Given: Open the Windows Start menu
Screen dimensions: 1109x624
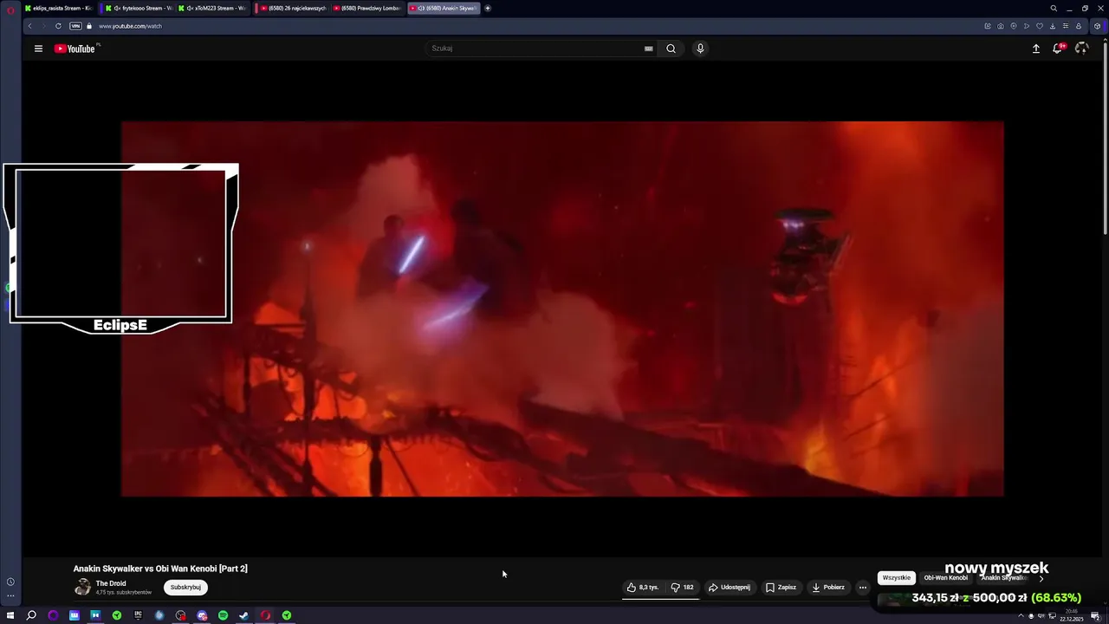Looking at the screenshot, I should tap(10, 615).
